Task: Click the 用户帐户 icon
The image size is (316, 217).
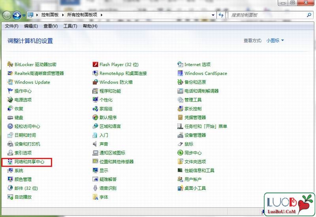Action: pos(181,179)
